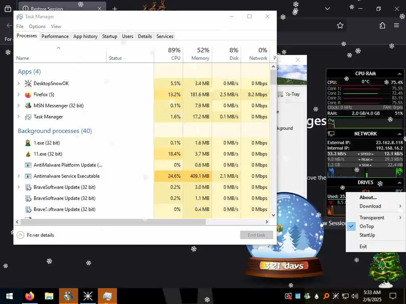Image resolution: width=406 pixels, height=304 pixels.
Task: Click the Antimalware Service Executable icon
Action: coord(28,176)
